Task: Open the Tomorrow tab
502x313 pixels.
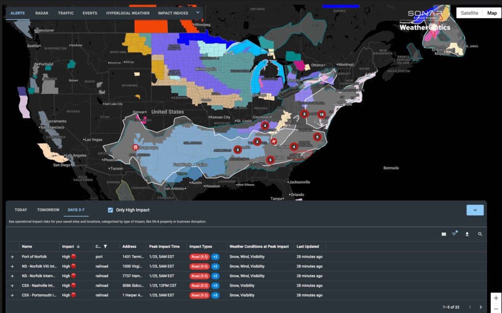Action: tap(48, 210)
